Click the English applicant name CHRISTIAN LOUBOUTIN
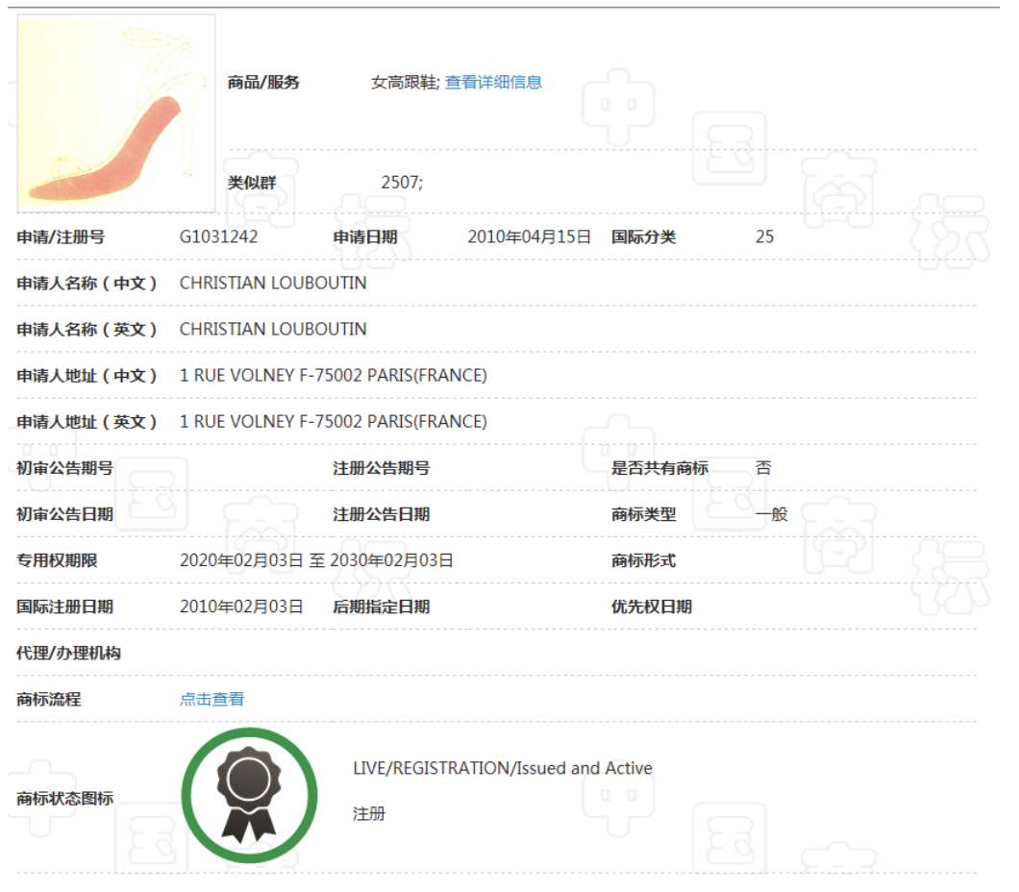This screenshot has width=1019, height=892. [x=273, y=329]
